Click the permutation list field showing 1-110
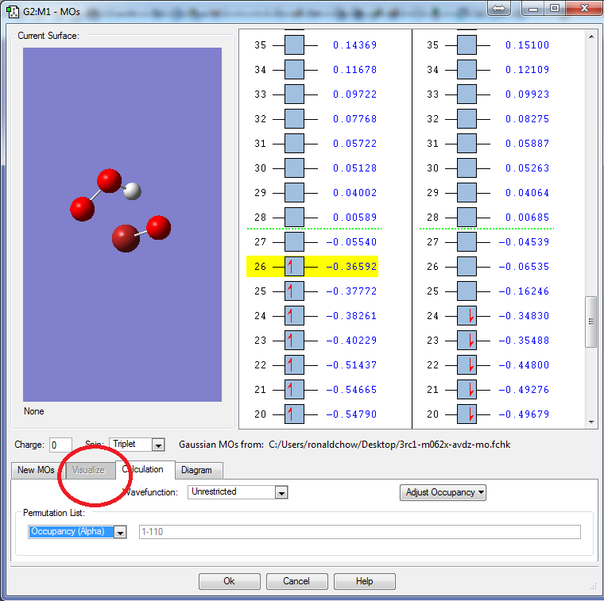Viewport: 604px width, 601px height. [360, 532]
